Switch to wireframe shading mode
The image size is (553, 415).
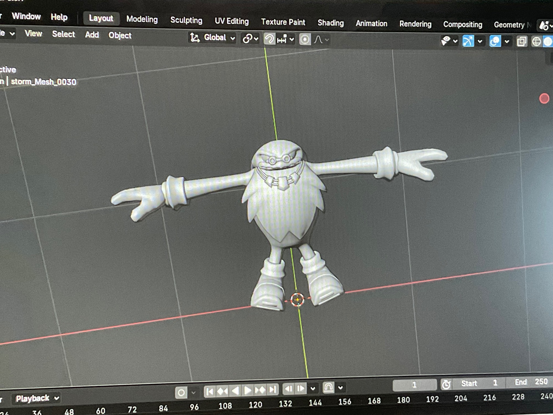pyautogui.click(x=536, y=42)
